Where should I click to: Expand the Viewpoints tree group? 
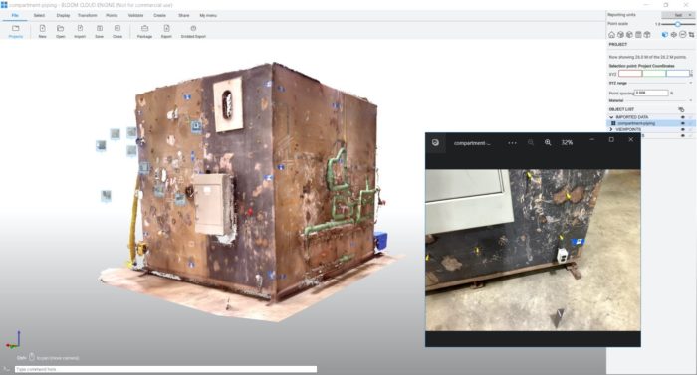(x=611, y=129)
